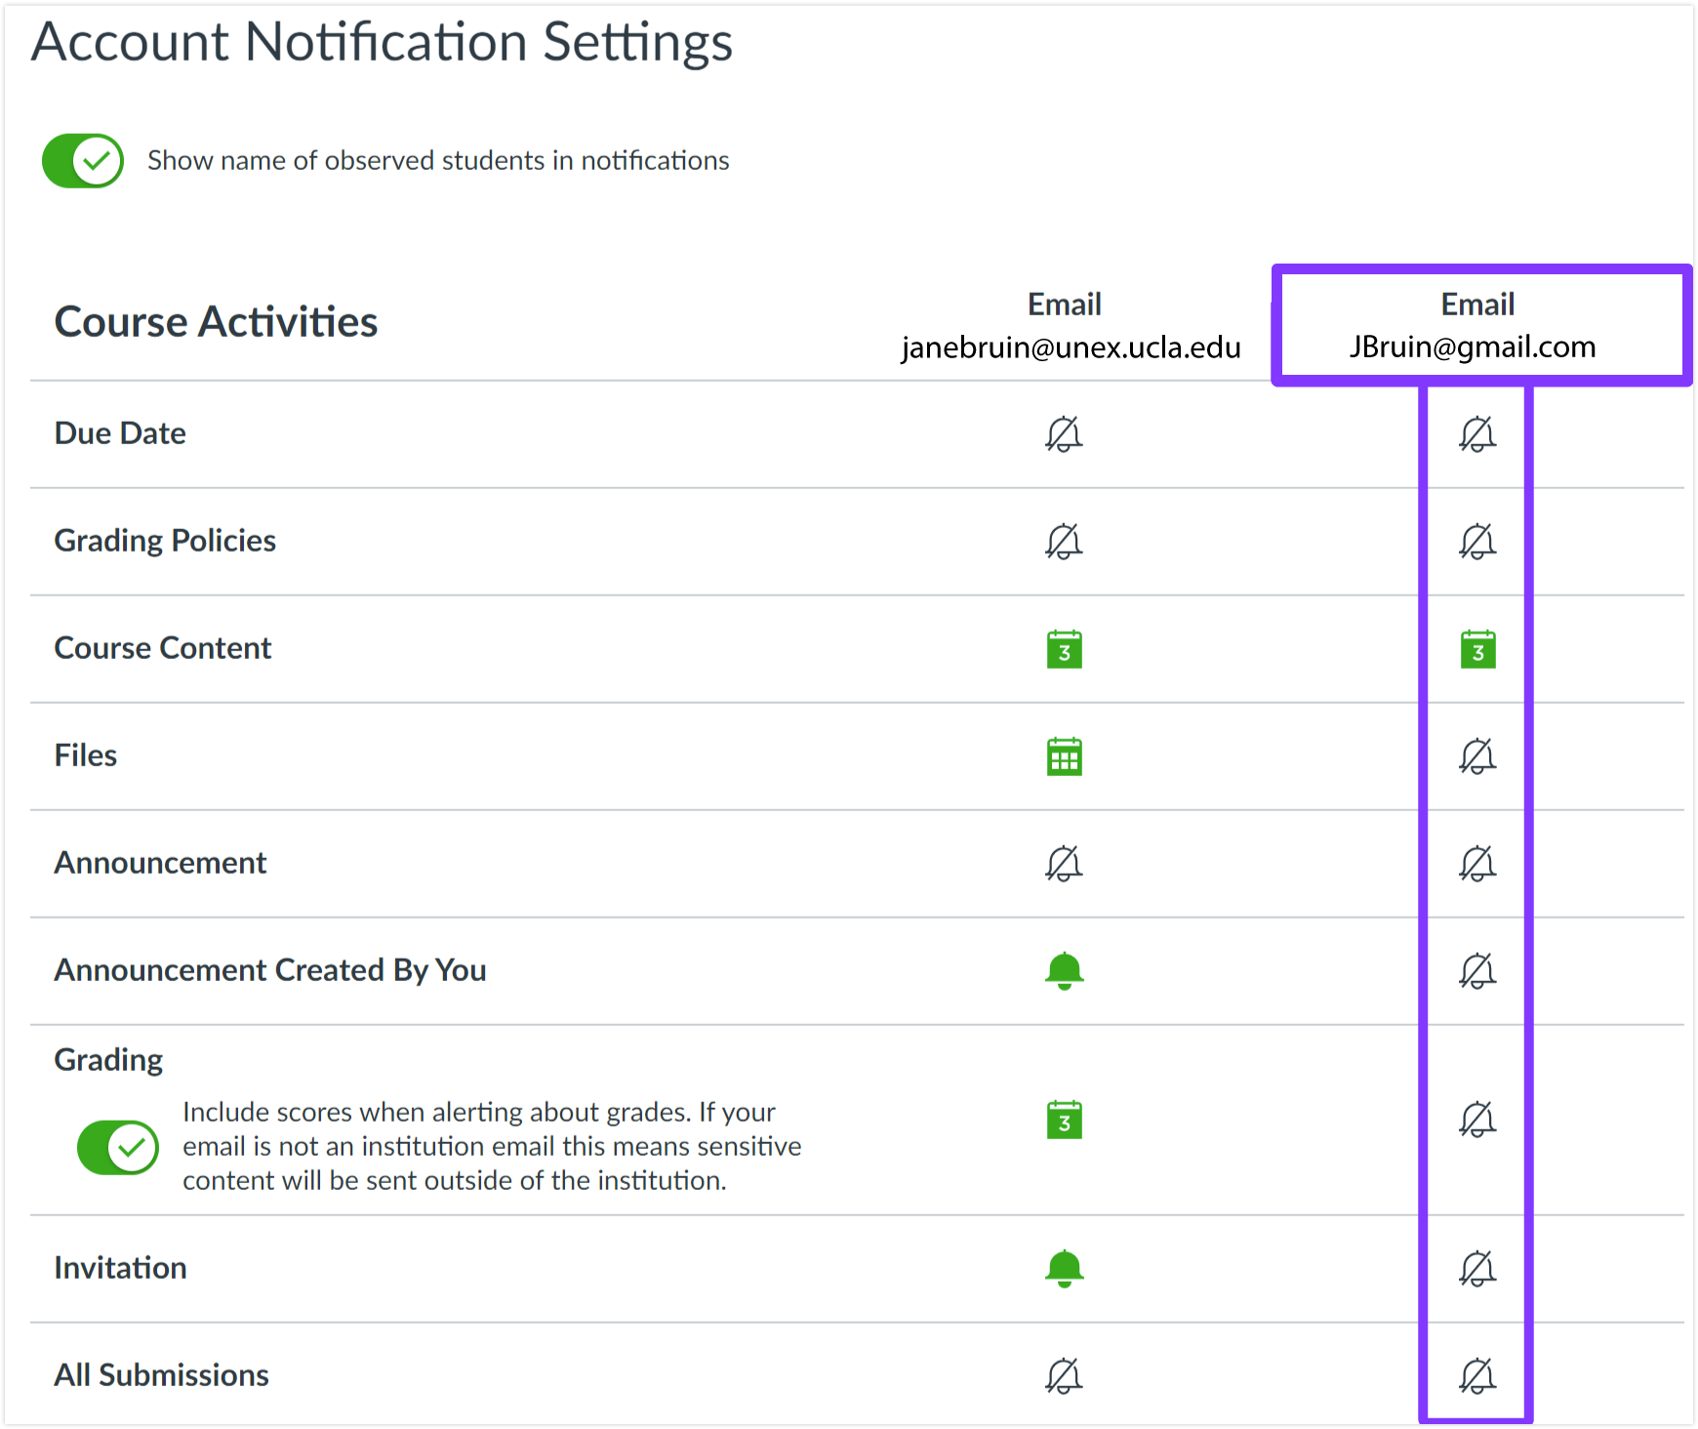Viewport: 1698px width, 1429px height.
Task: Open notification options for Grading gmail column
Action: click(1477, 1121)
